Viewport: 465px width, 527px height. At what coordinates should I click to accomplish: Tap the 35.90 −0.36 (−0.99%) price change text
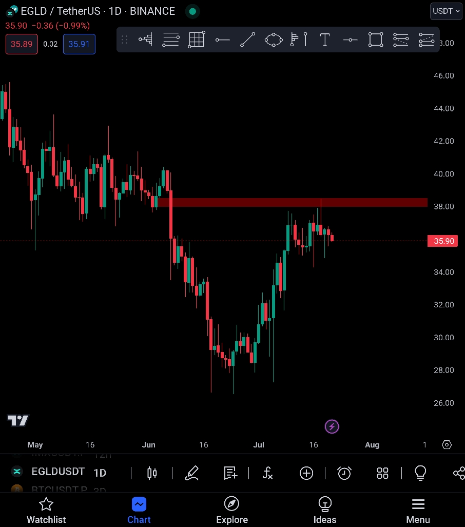[47, 26]
